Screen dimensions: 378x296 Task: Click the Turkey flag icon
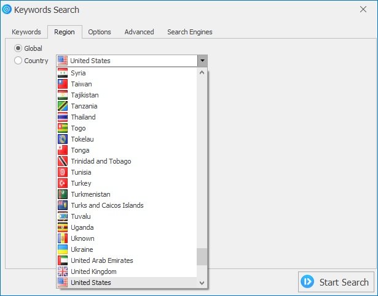63,183
